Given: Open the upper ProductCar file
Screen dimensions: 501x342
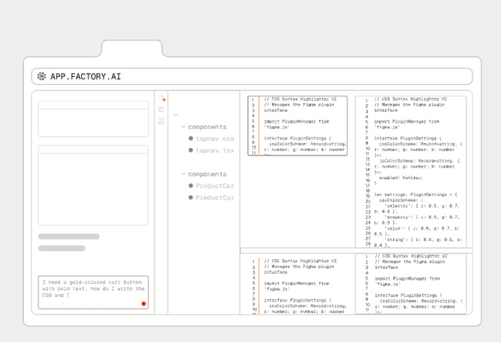Looking at the screenshot, I should 215,186.
